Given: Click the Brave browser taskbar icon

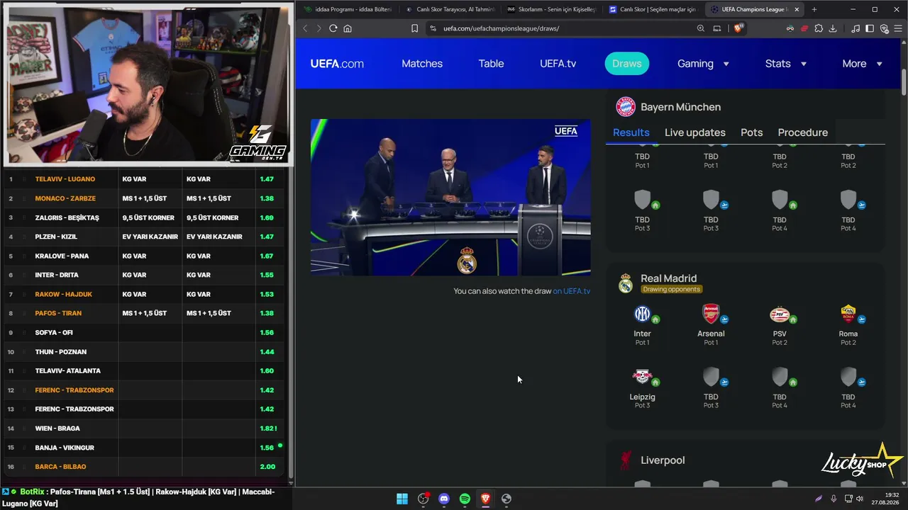Looking at the screenshot, I should click(x=485, y=499).
